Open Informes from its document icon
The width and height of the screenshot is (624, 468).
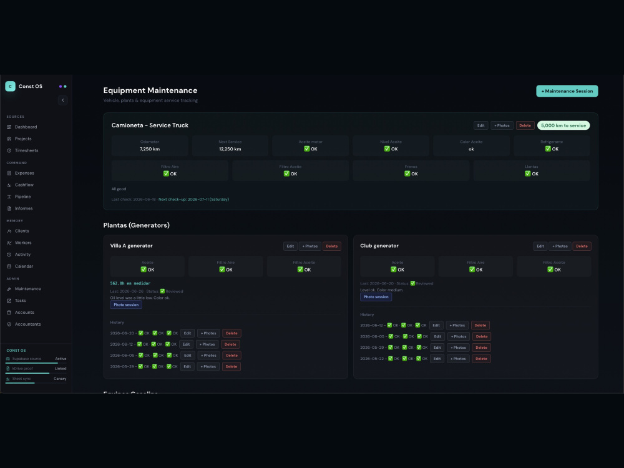[9, 208]
